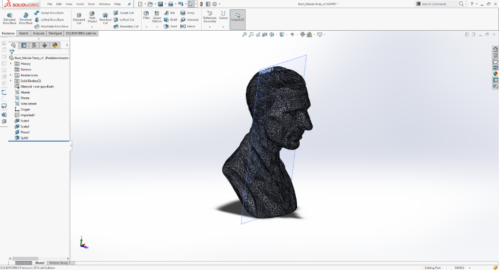Open Curves dropdown arrow
The height and width of the screenshot is (270, 499).
point(223,27)
